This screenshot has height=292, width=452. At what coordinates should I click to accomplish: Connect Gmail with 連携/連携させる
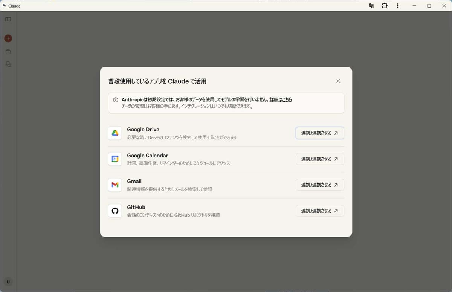pos(320,185)
